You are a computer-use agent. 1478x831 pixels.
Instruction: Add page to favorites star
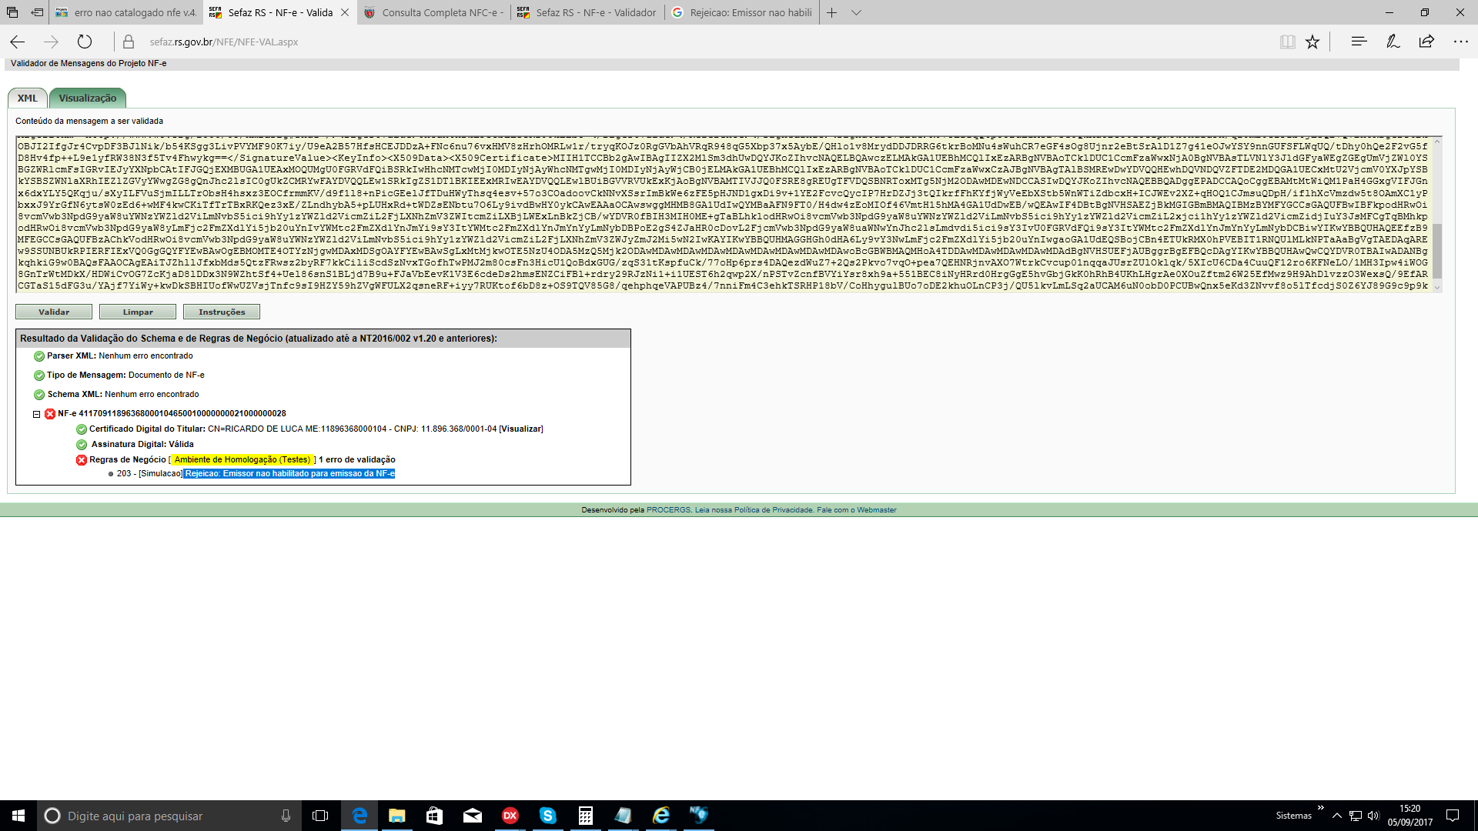pyautogui.click(x=1312, y=42)
